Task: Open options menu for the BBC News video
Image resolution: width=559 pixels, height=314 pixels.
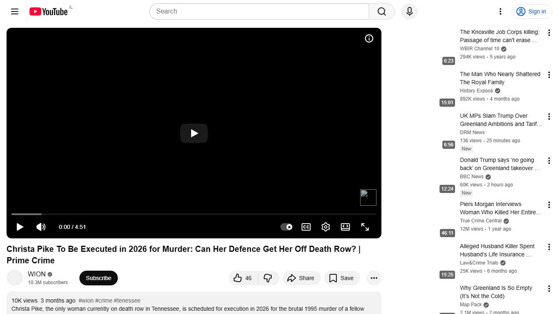Action: [x=549, y=160]
